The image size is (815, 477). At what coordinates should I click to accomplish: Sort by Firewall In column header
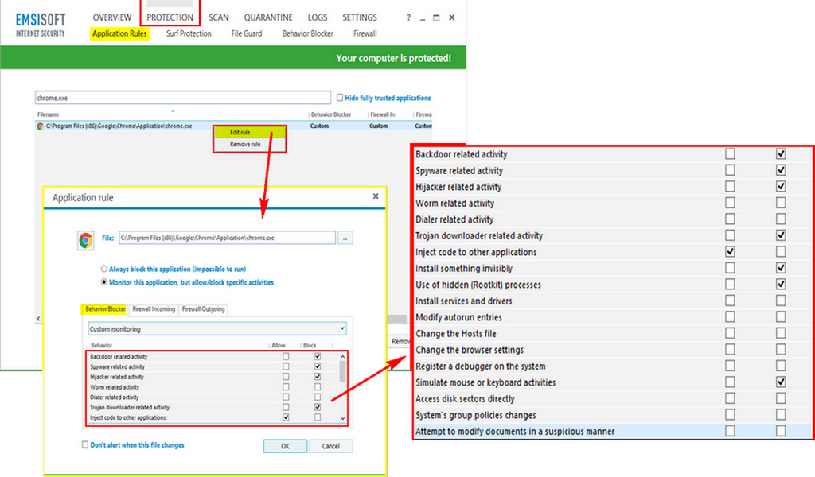tap(383, 114)
